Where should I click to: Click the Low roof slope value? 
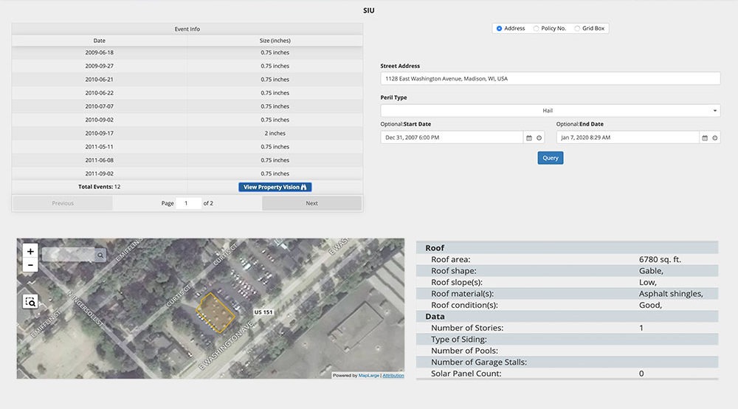tap(648, 283)
